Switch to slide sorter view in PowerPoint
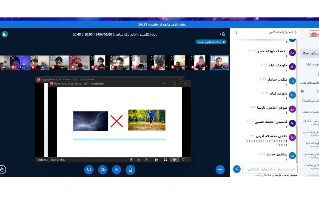This screenshot has width=319, height=204. [165, 160]
